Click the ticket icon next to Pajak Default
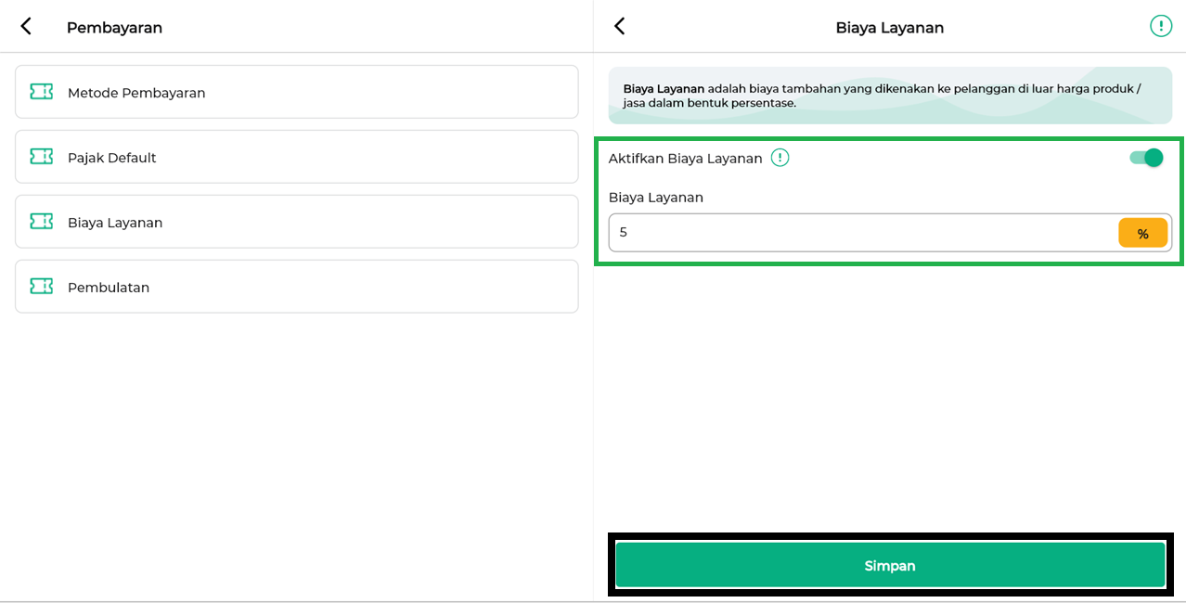This screenshot has height=603, width=1186. tap(41, 157)
